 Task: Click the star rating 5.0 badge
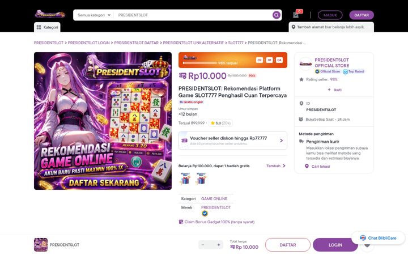[220, 123]
